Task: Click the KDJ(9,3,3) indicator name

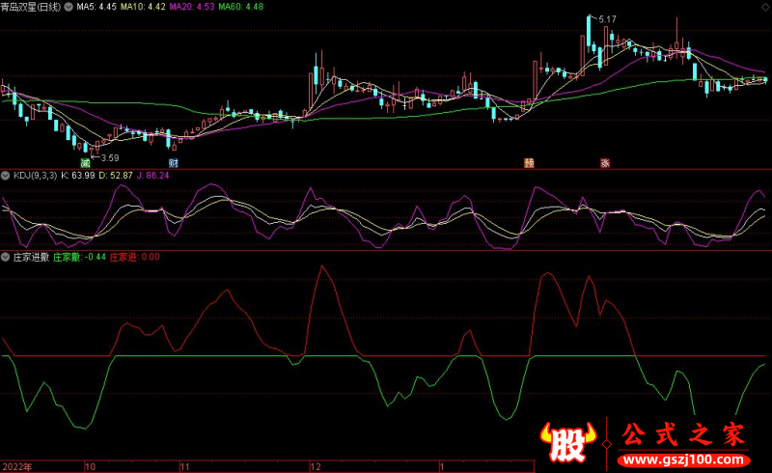Action: [x=34, y=176]
